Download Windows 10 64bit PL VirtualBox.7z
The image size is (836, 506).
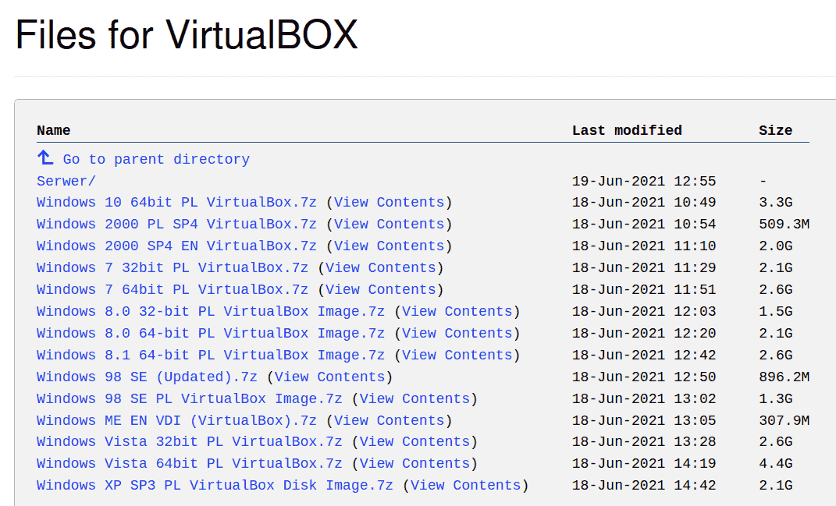point(176,203)
